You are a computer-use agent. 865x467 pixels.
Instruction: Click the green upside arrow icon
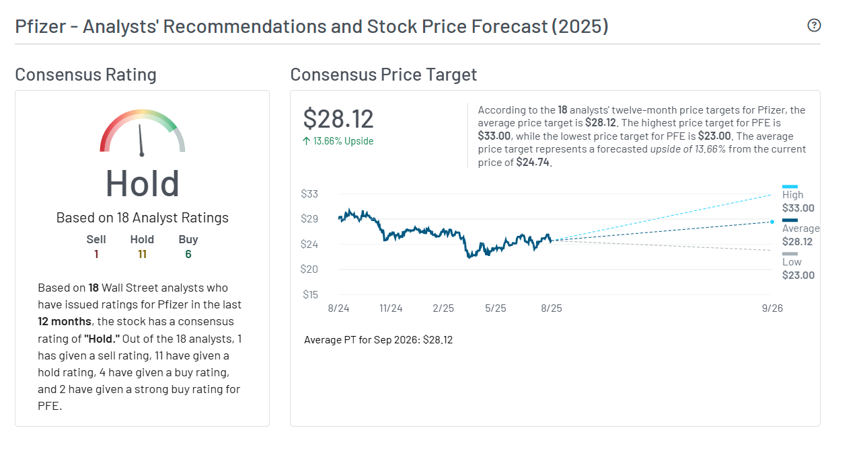307,141
